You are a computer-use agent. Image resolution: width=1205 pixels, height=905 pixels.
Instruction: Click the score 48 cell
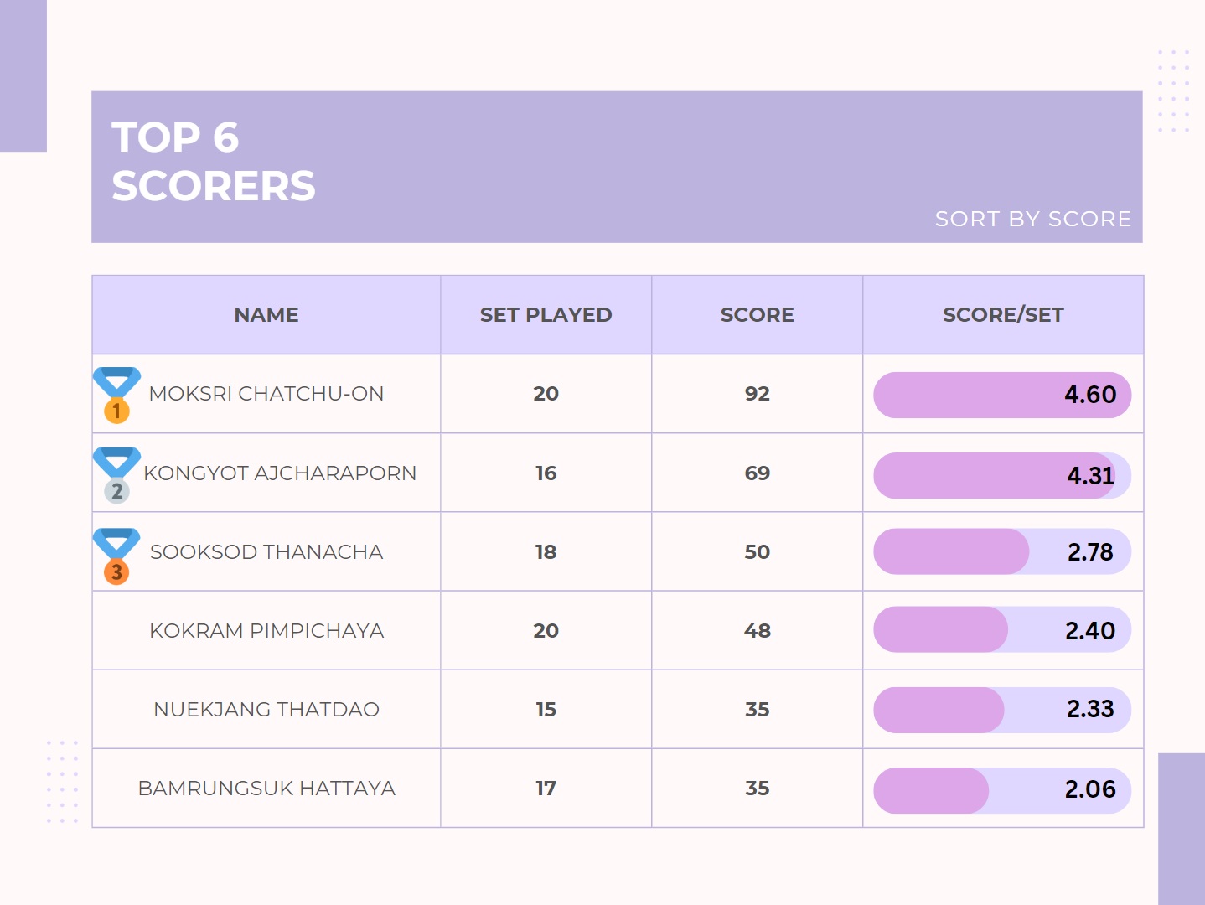[758, 631]
